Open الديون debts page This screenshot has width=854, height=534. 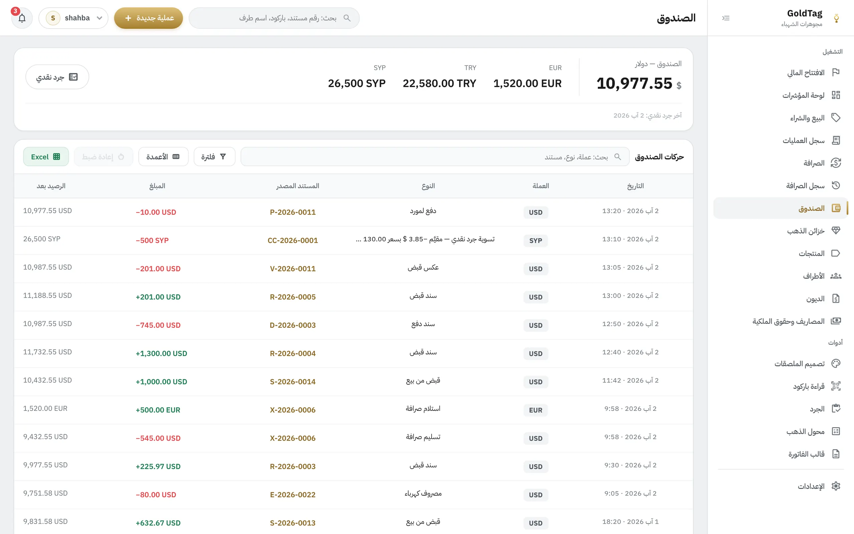tap(781, 298)
